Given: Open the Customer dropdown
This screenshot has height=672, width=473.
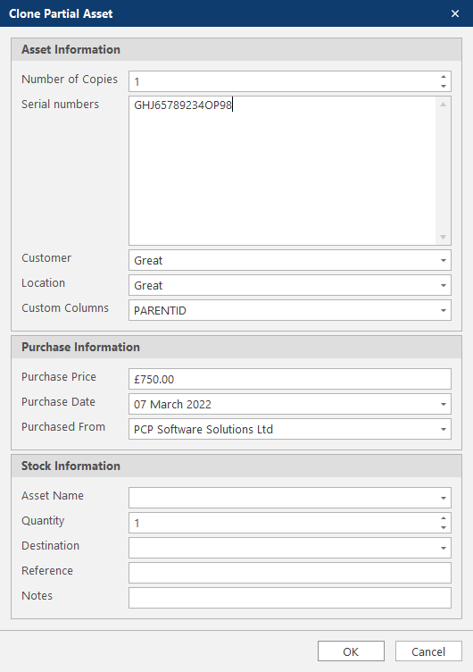Looking at the screenshot, I should click(443, 261).
